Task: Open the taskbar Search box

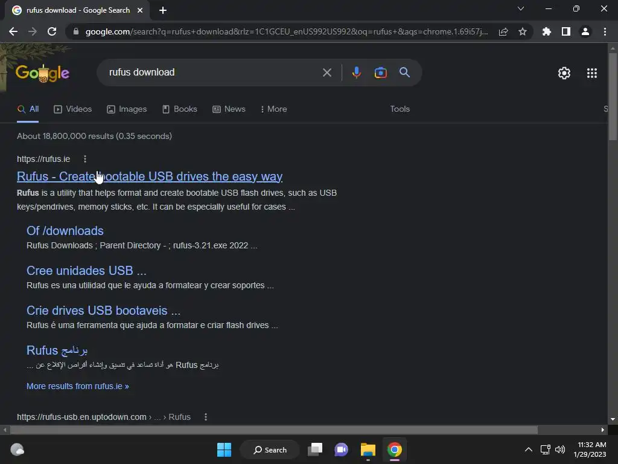Action: click(x=270, y=449)
